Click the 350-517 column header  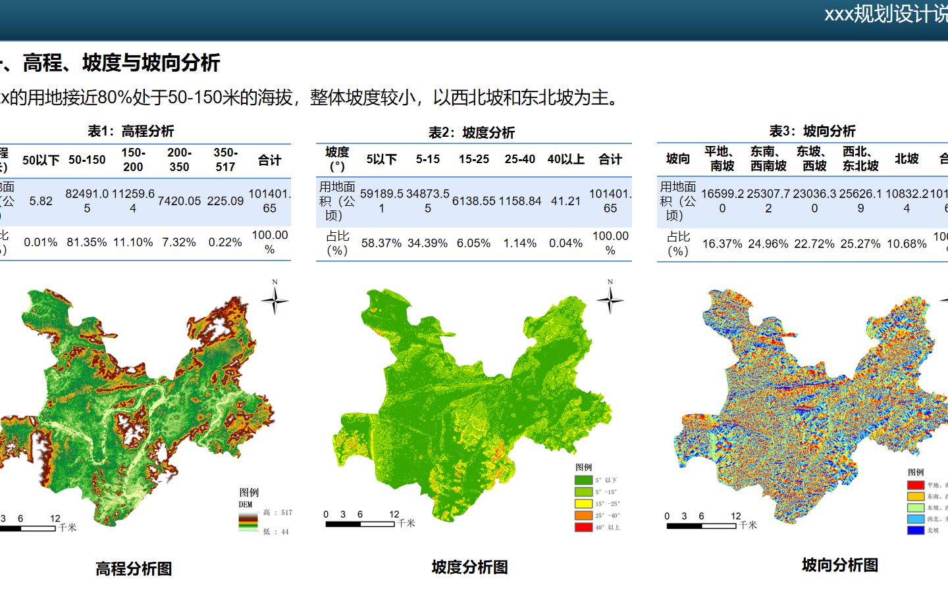pos(225,160)
